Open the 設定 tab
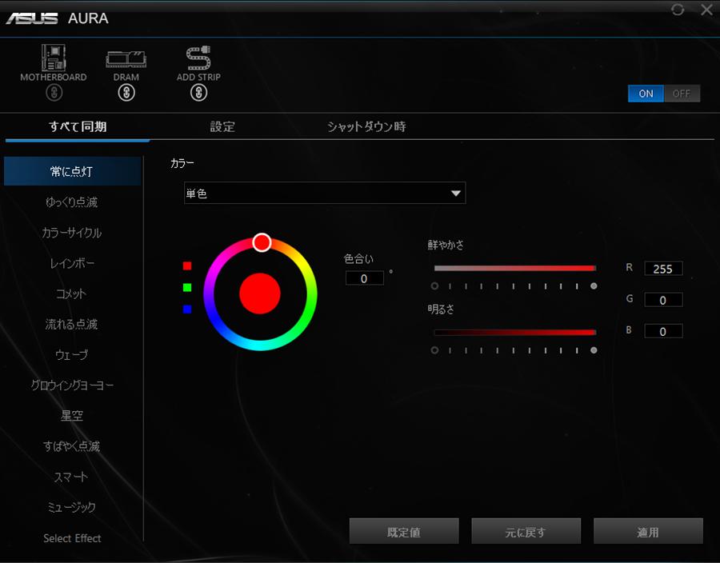 (x=222, y=126)
